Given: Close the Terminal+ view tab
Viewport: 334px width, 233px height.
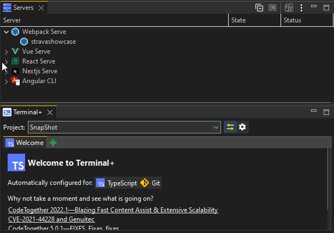Looking at the screenshot, I should [50, 112].
